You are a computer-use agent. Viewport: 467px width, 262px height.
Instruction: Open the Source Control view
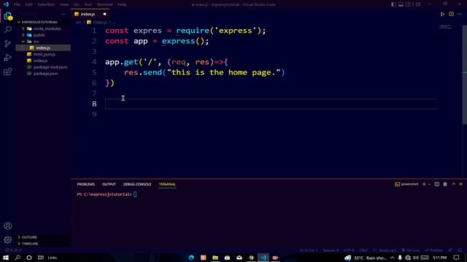(8, 44)
